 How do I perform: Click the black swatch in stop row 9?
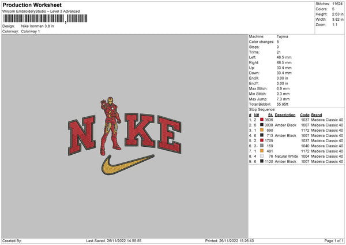pos(262,161)
